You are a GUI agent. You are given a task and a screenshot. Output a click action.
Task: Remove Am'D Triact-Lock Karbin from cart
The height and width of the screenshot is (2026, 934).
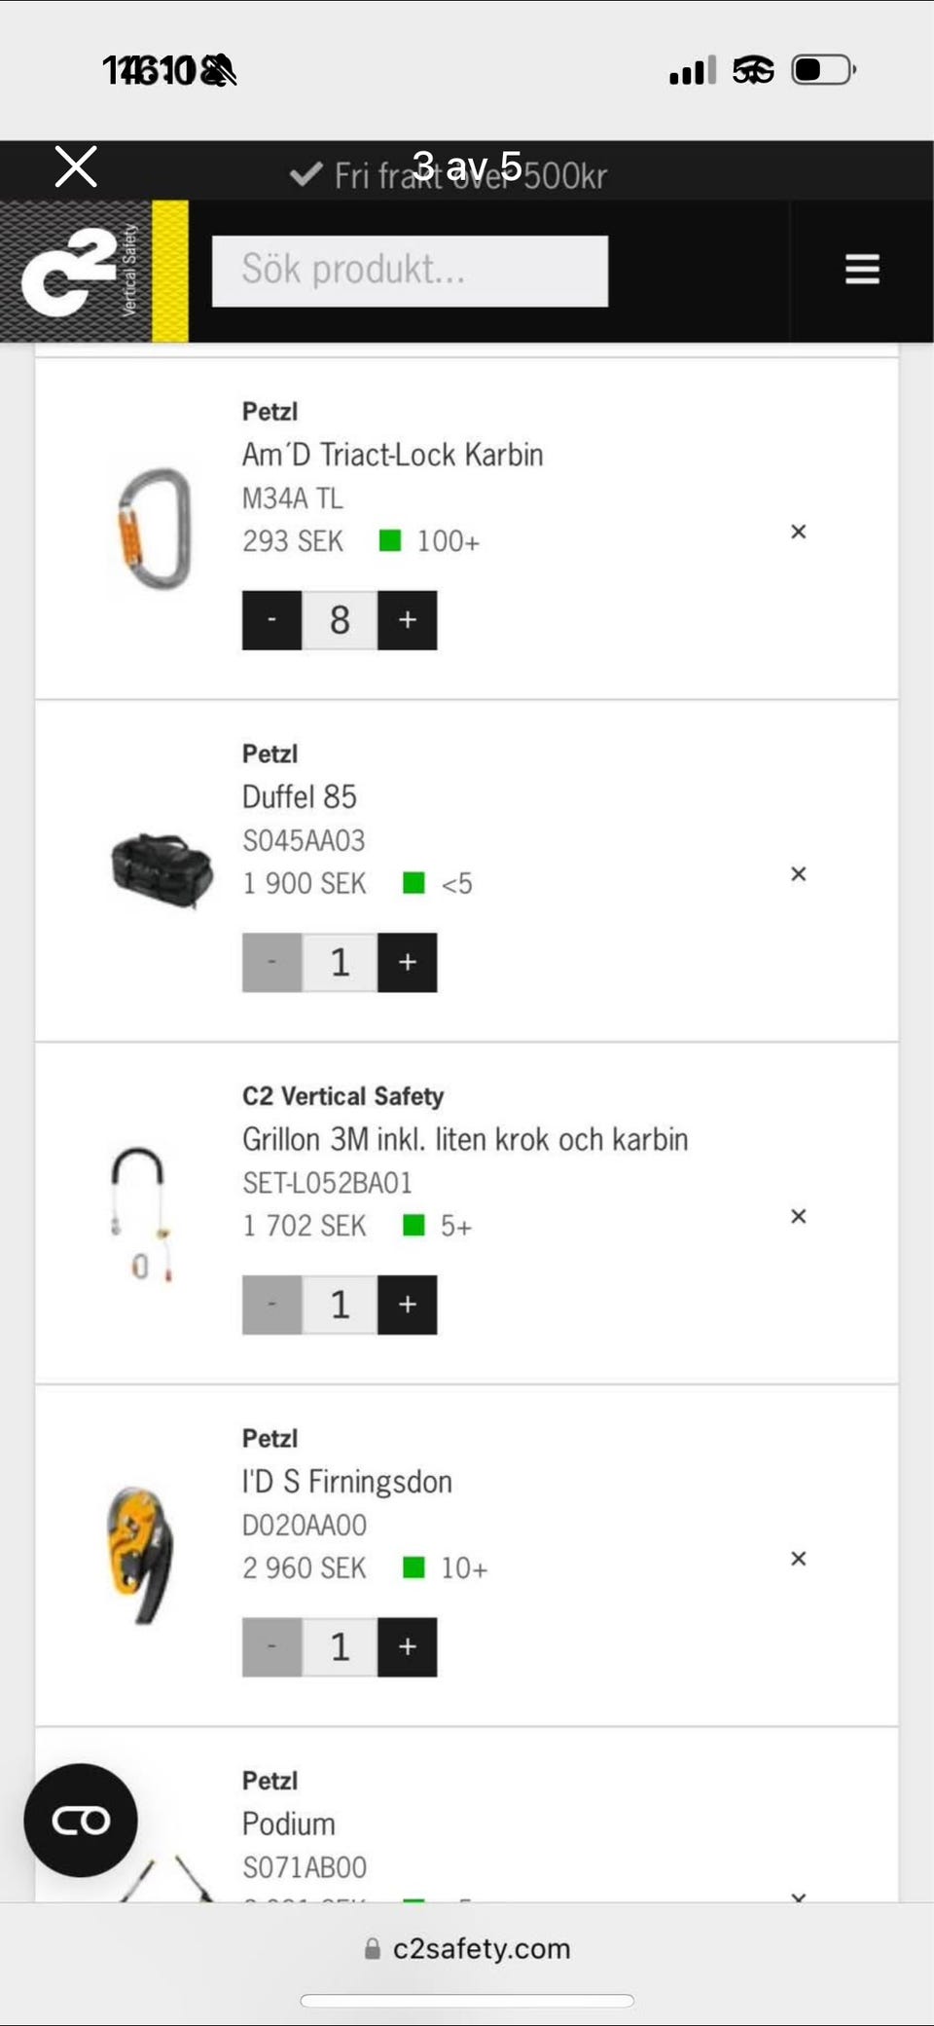point(799,532)
